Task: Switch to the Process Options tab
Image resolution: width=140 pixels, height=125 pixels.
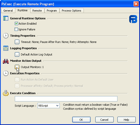Action: coord(72,11)
